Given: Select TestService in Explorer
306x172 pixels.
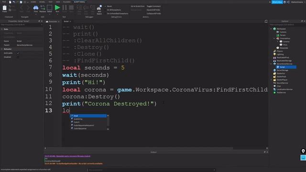Looking at the screenshot, I should pos(280,92).
